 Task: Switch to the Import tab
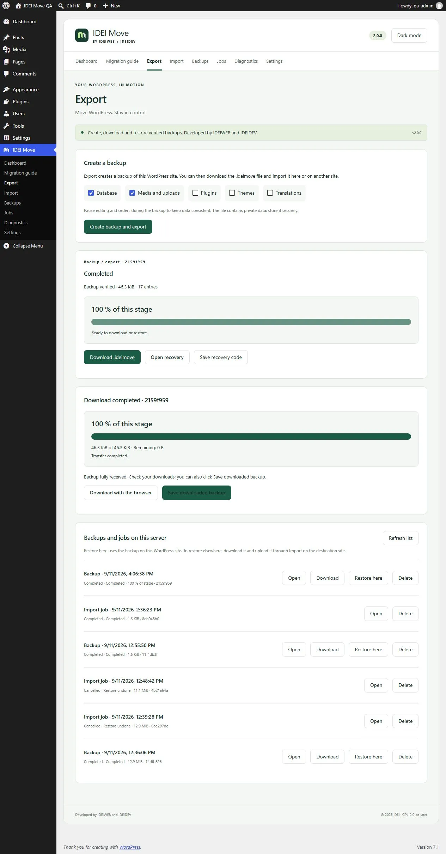177,61
